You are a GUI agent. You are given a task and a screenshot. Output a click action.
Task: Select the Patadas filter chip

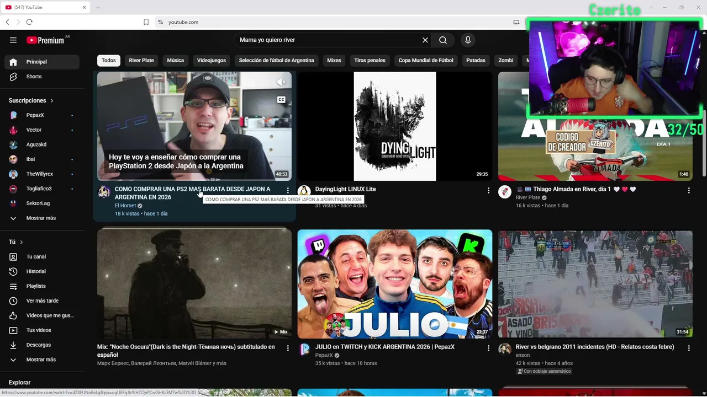tap(476, 61)
